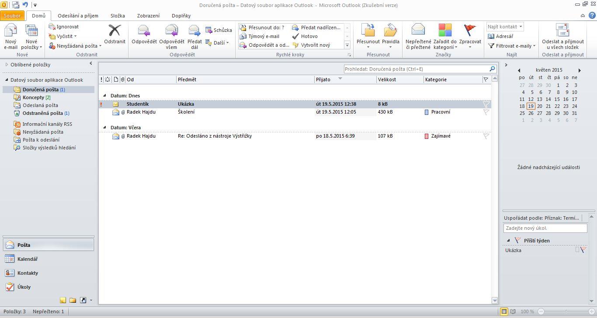
Task: Switch to the Zobrazení tab
Action: (148, 16)
